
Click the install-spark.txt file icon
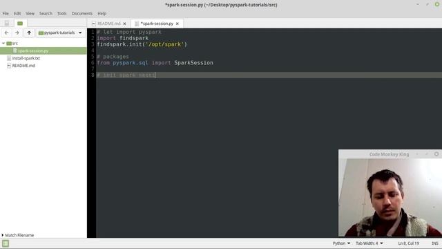tap(9, 58)
